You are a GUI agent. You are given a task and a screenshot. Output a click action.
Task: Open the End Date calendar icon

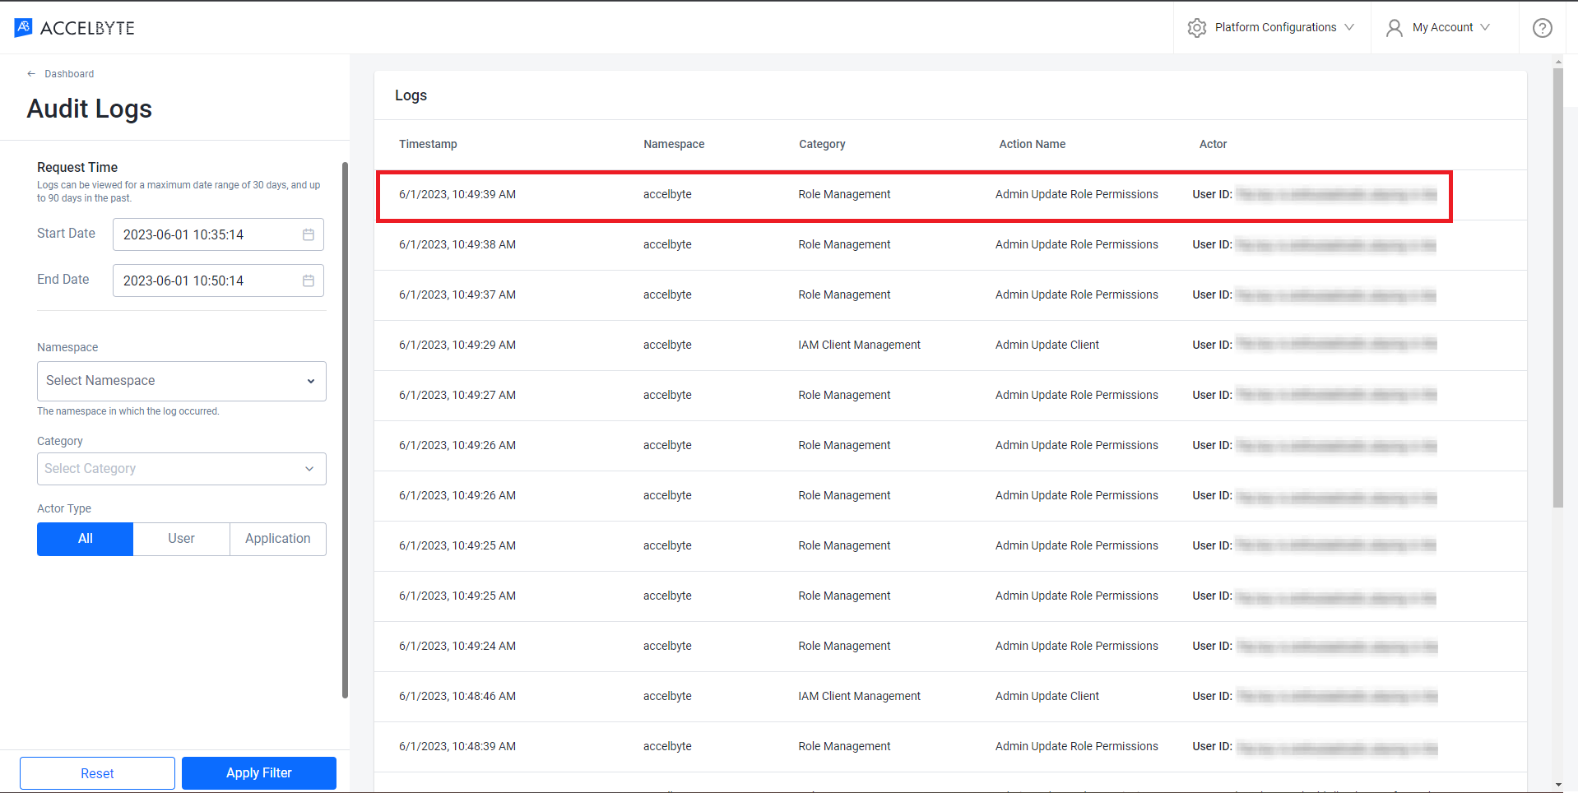coord(309,281)
